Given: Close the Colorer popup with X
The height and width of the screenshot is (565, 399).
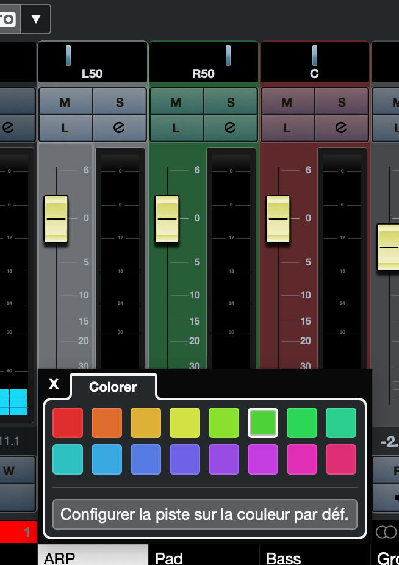Looking at the screenshot, I should [x=54, y=384].
